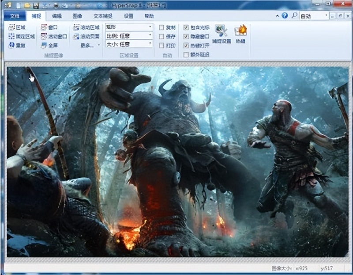Capture the Active Window (活动窗口)
Viewport: 353px width, 275px height.
pos(54,36)
